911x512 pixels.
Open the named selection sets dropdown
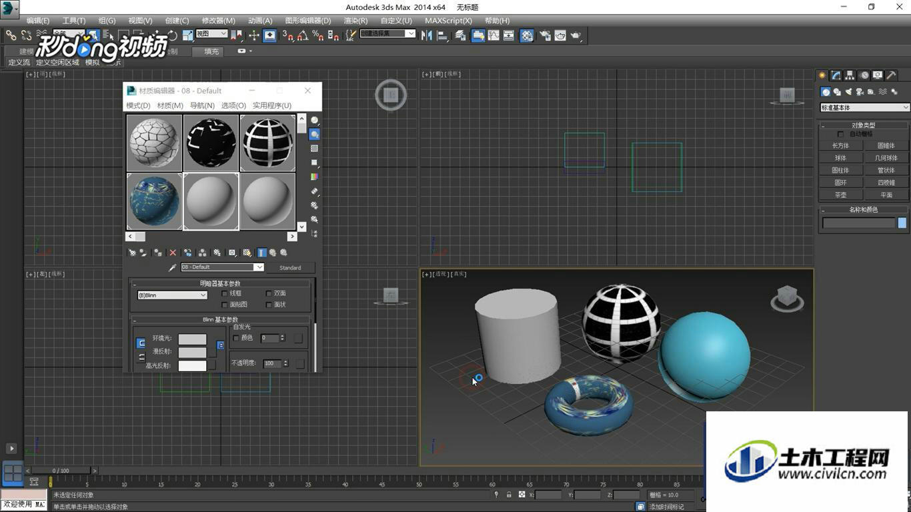coord(388,33)
